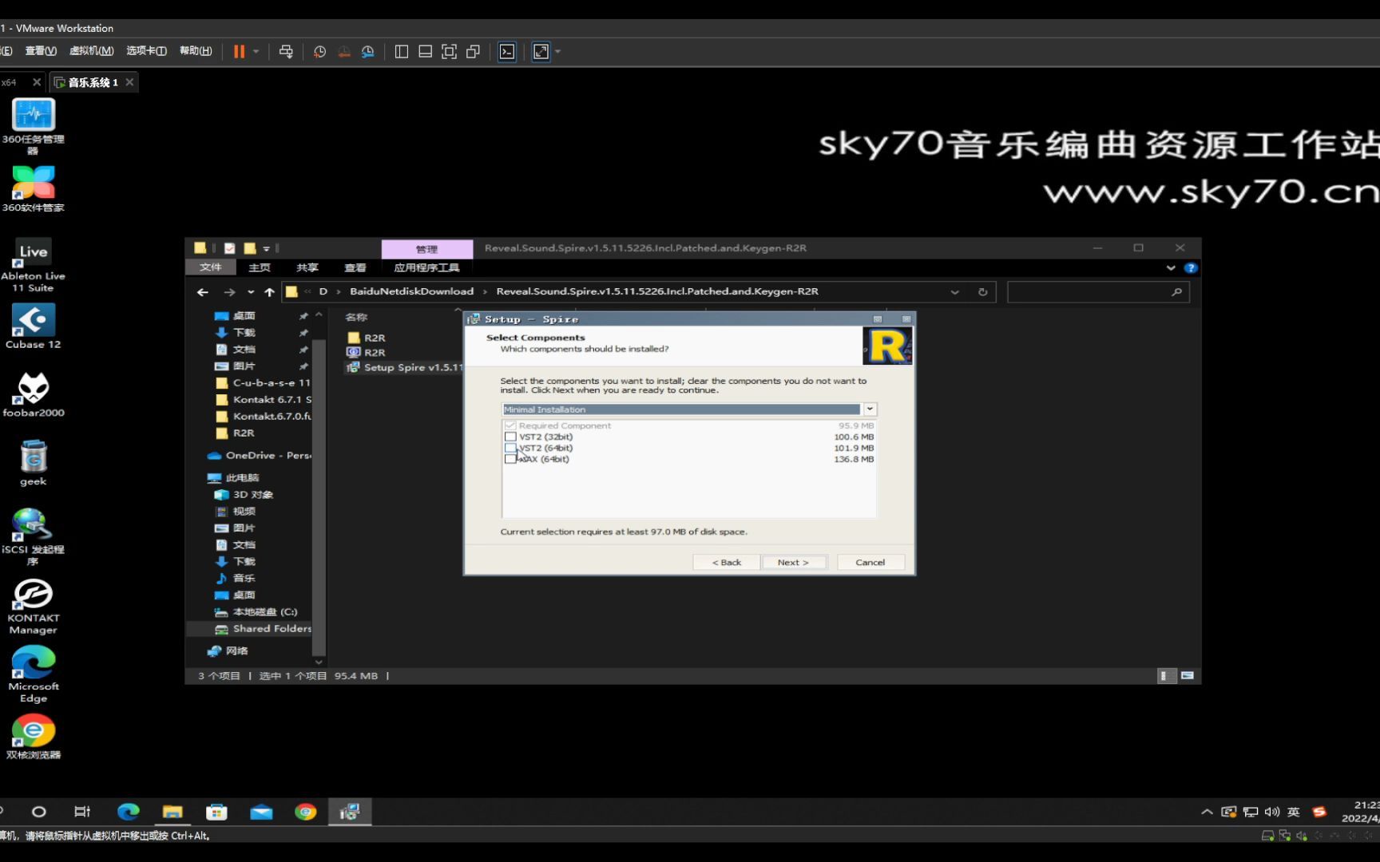Expand the address bar history dropdown
This screenshot has width=1380, height=862.
(x=954, y=292)
